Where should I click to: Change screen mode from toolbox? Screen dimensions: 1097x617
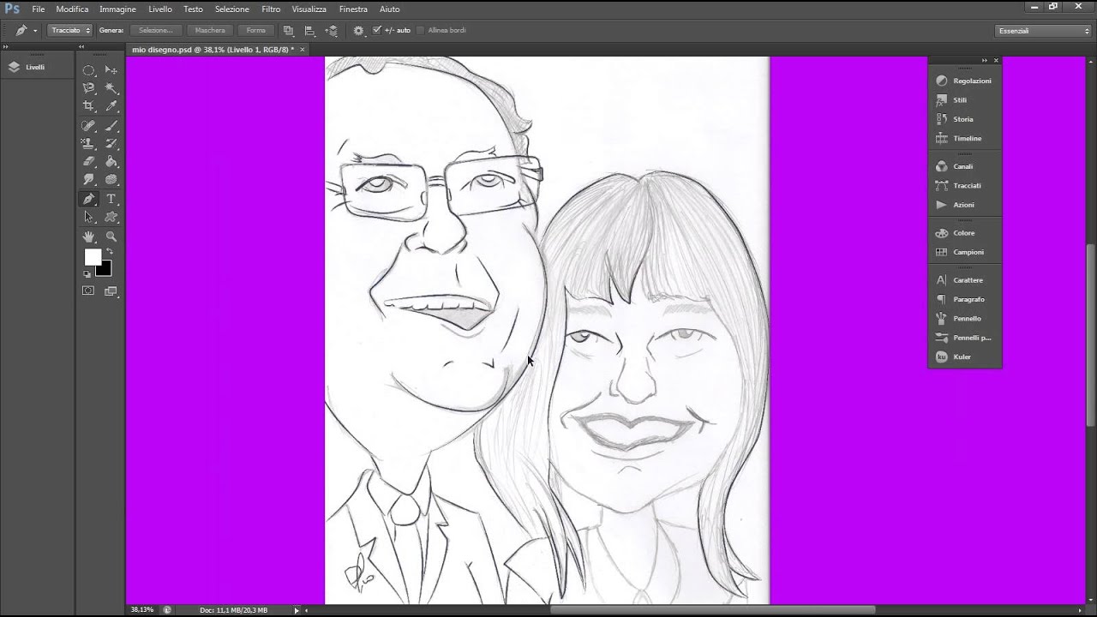(111, 291)
